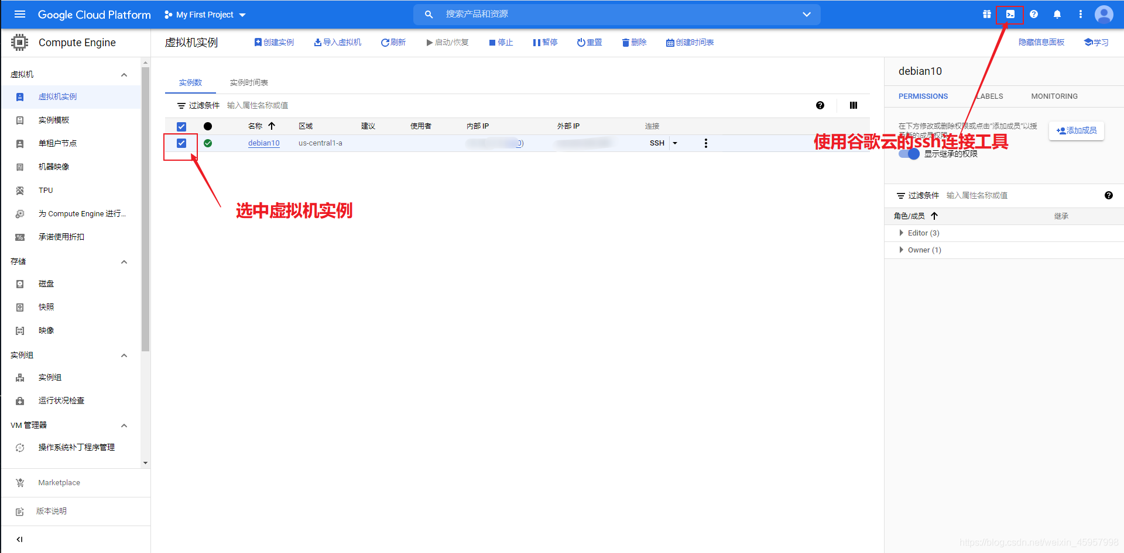Click 删除 to delete the instance

pos(634,42)
